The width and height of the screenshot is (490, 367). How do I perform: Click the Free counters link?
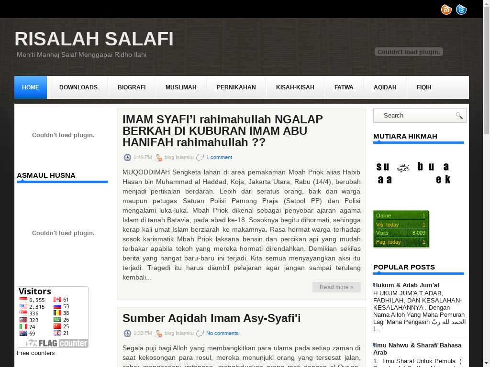36,353
